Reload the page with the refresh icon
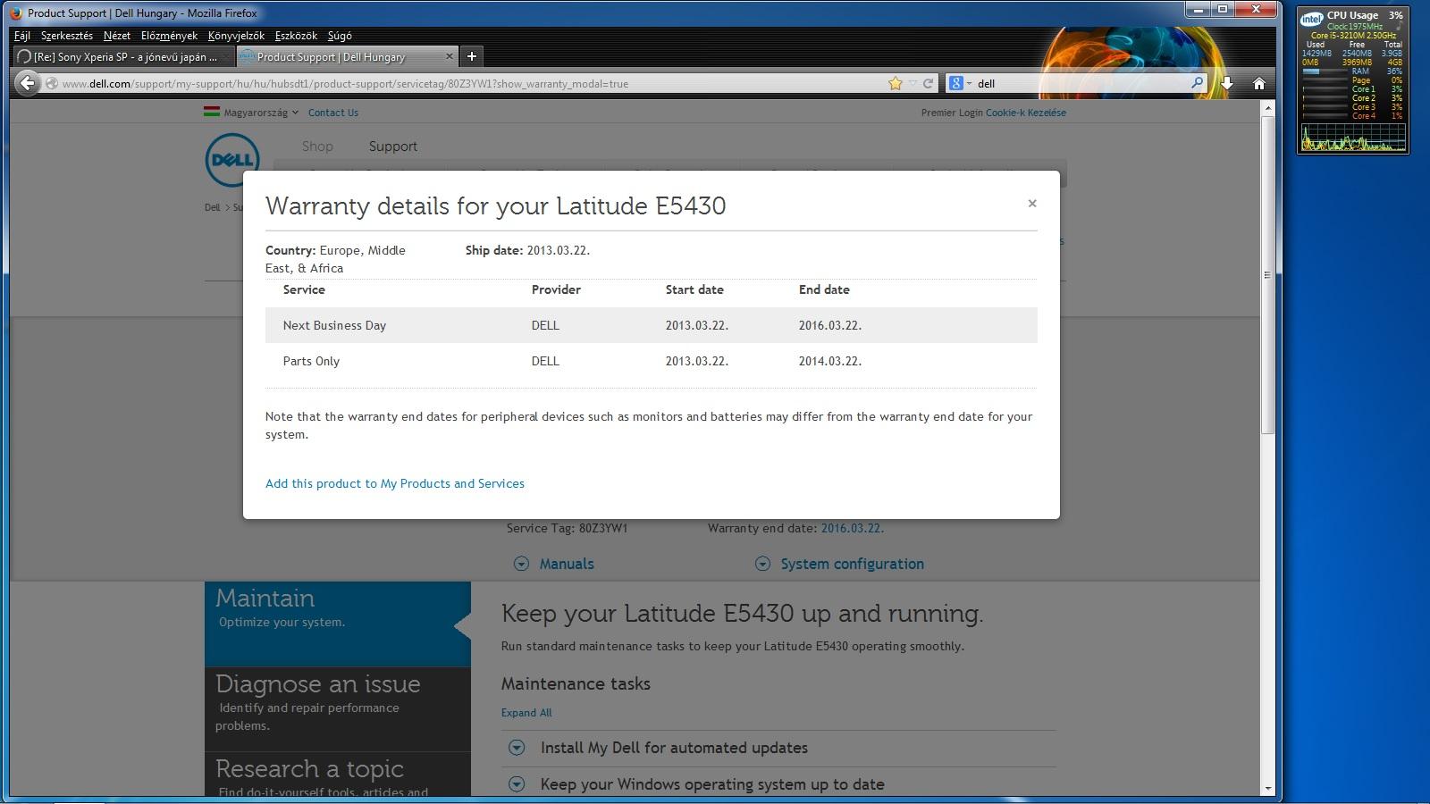1430x804 pixels. click(928, 83)
